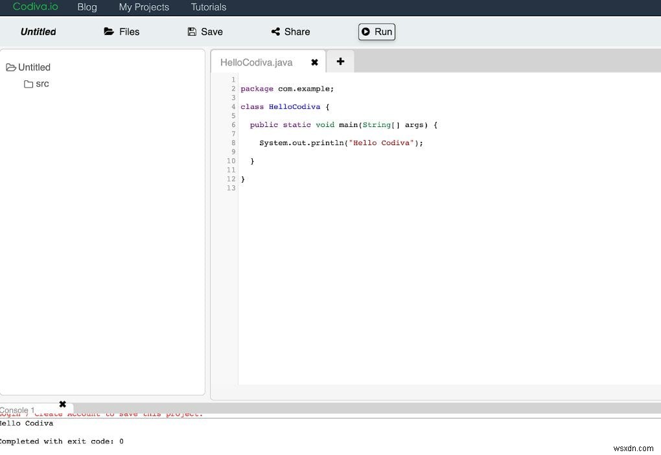
Task: Click the play circle icon in Run
Action: (365, 32)
